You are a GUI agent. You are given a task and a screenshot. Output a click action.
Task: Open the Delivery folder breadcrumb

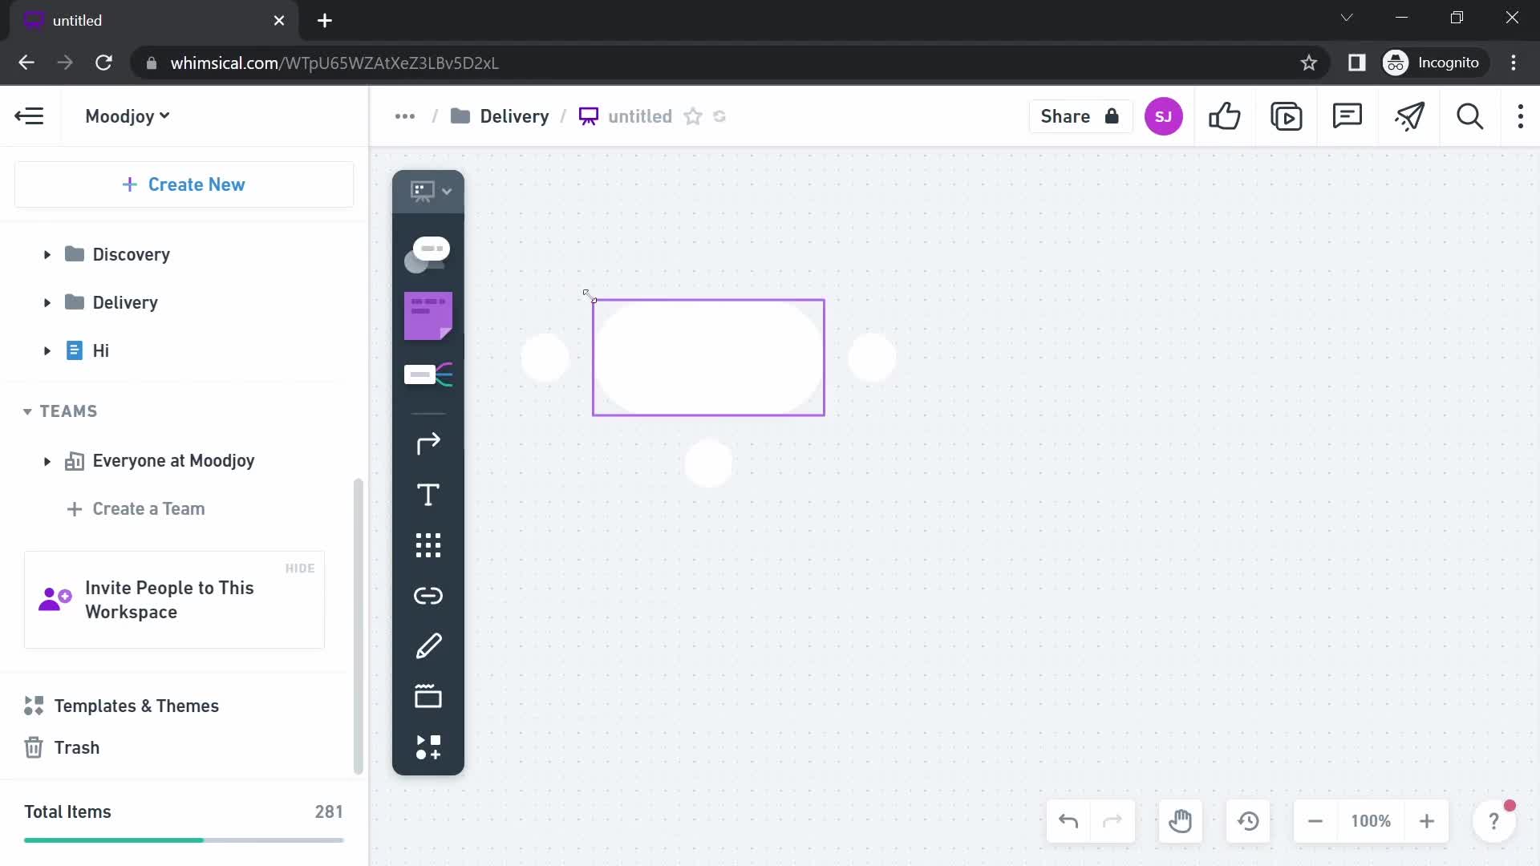coord(513,115)
